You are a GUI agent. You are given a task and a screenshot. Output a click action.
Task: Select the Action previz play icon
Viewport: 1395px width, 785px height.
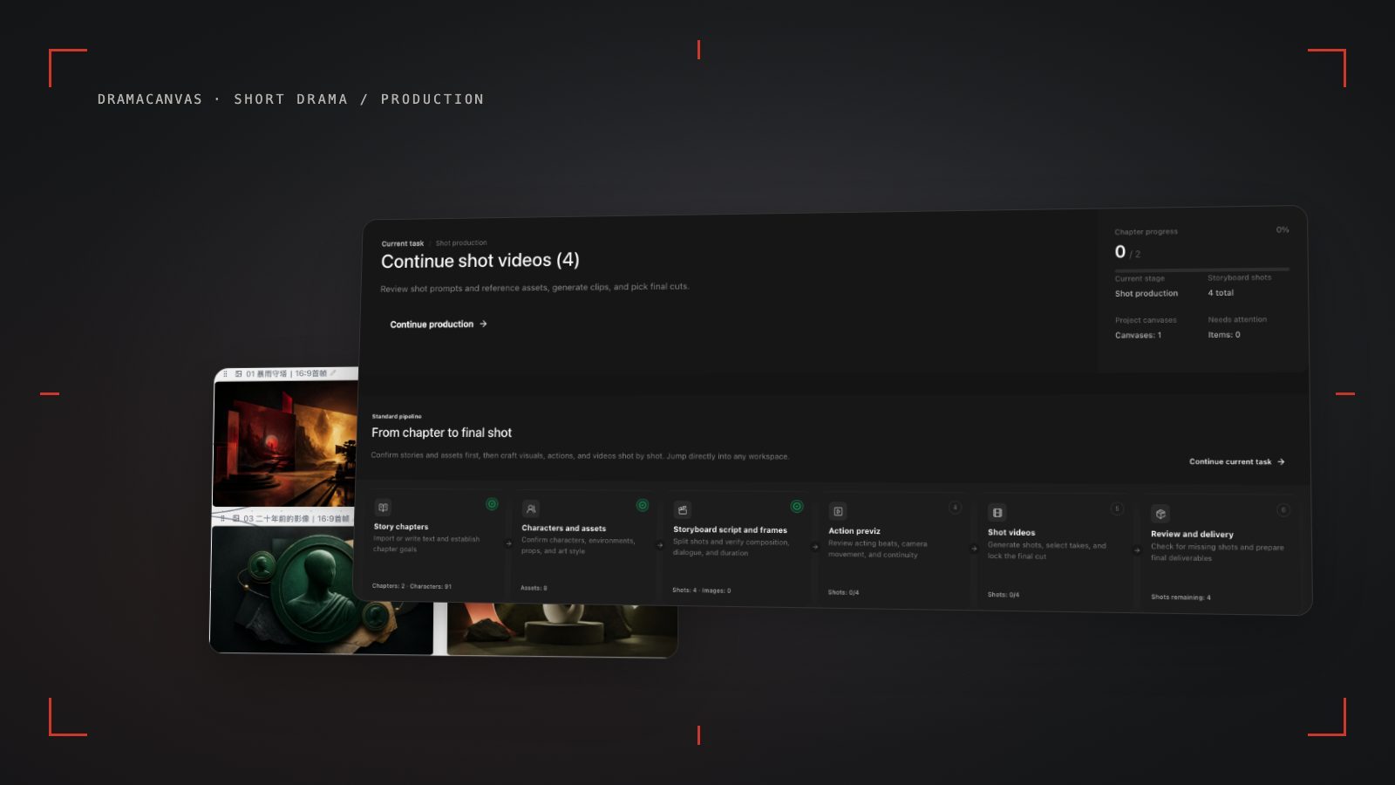pos(838,512)
